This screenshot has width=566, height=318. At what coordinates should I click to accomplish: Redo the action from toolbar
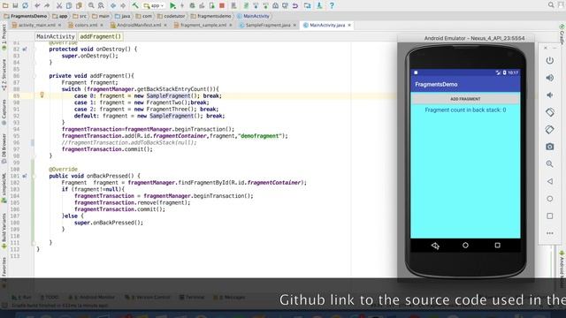(x=47, y=5)
